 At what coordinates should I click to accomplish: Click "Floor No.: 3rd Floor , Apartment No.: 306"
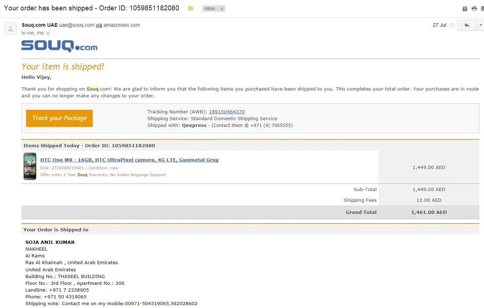[x=75, y=283]
